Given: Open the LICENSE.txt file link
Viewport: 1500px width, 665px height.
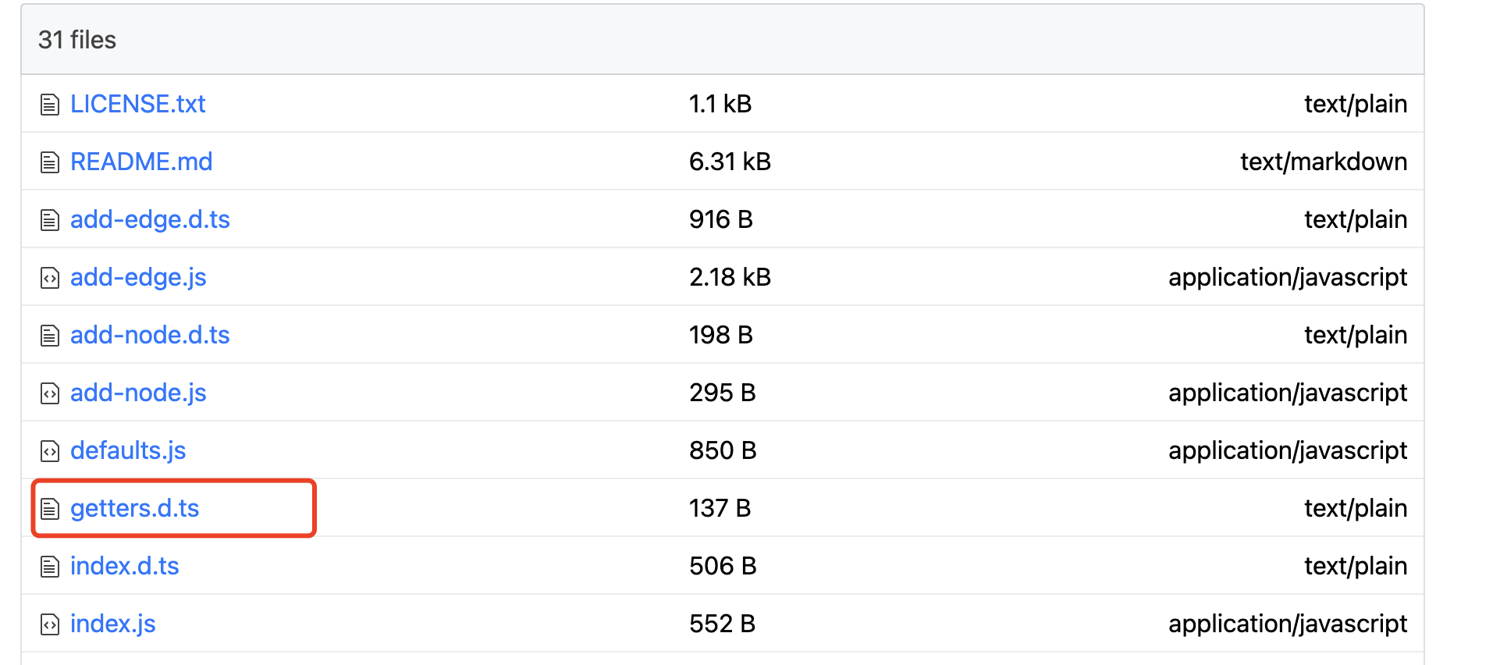Looking at the screenshot, I should pyautogui.click(x=137, y=104).
